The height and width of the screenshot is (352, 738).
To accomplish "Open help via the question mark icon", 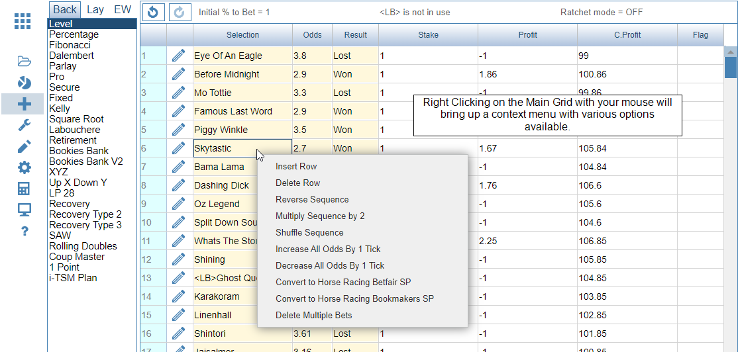I will [25, 231].
